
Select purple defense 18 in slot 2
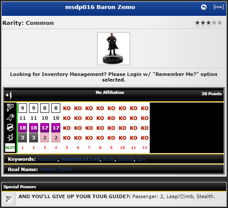34,128
